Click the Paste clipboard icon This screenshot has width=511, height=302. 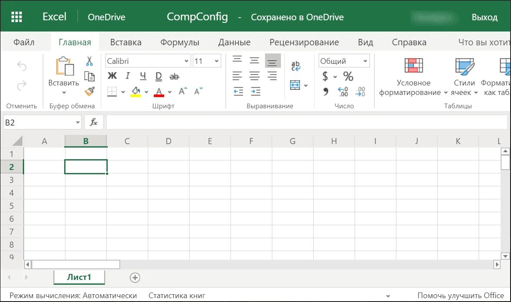coord(65,66)
